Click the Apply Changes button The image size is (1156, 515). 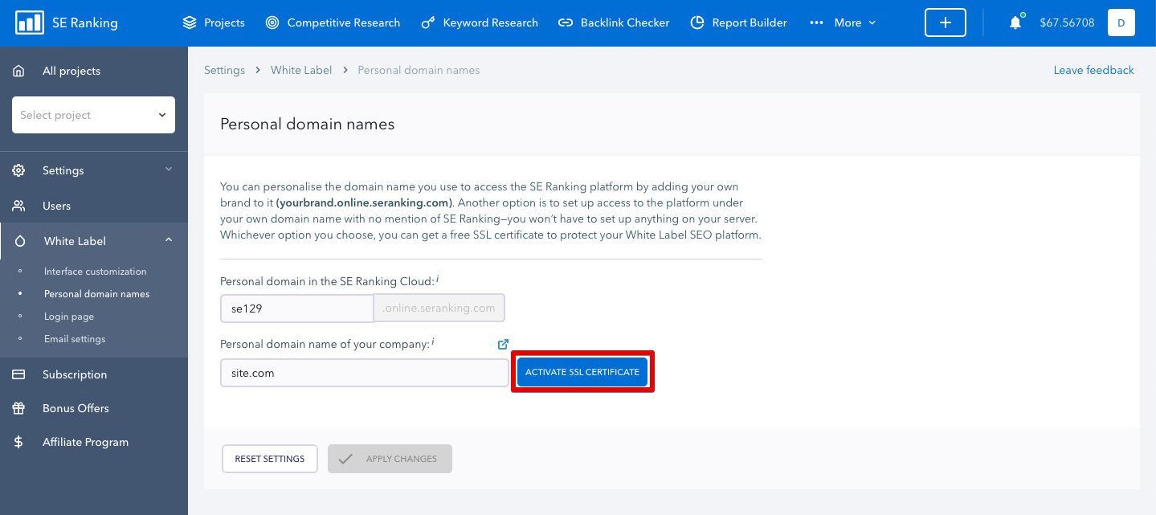pos(390,459)
